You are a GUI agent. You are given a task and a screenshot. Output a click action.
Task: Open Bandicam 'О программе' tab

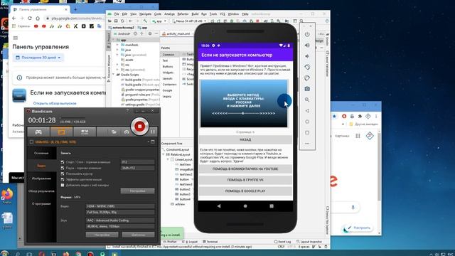[41, 204]
